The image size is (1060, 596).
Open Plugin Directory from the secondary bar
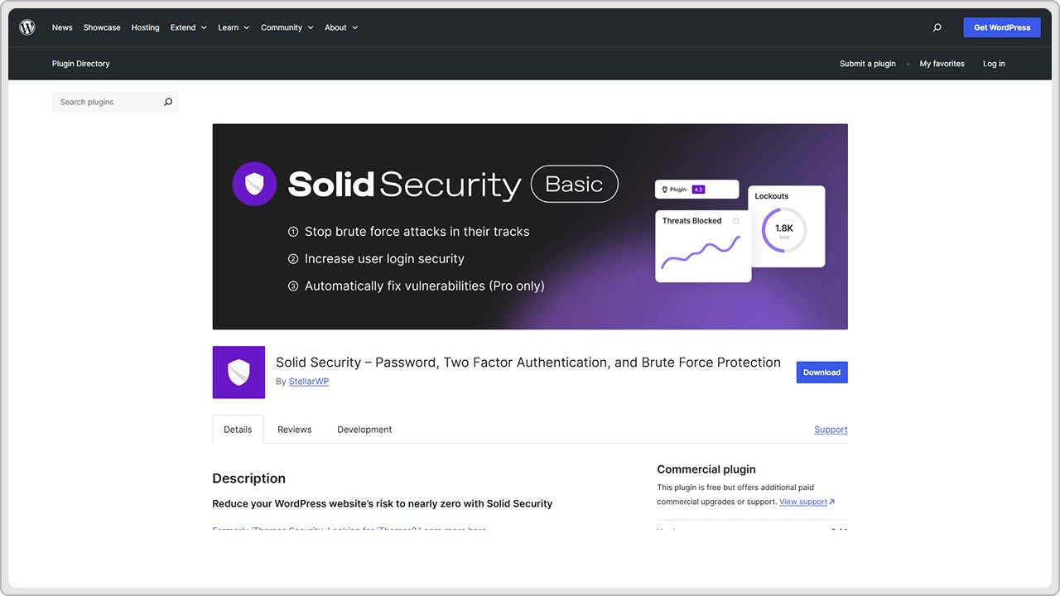(x=80, y=64)
